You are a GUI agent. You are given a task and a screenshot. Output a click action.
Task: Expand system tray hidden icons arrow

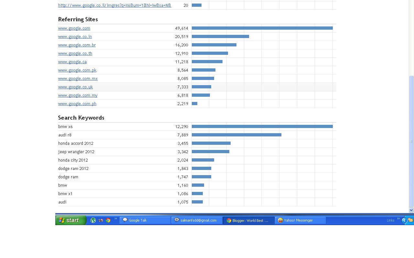point(404,220)
